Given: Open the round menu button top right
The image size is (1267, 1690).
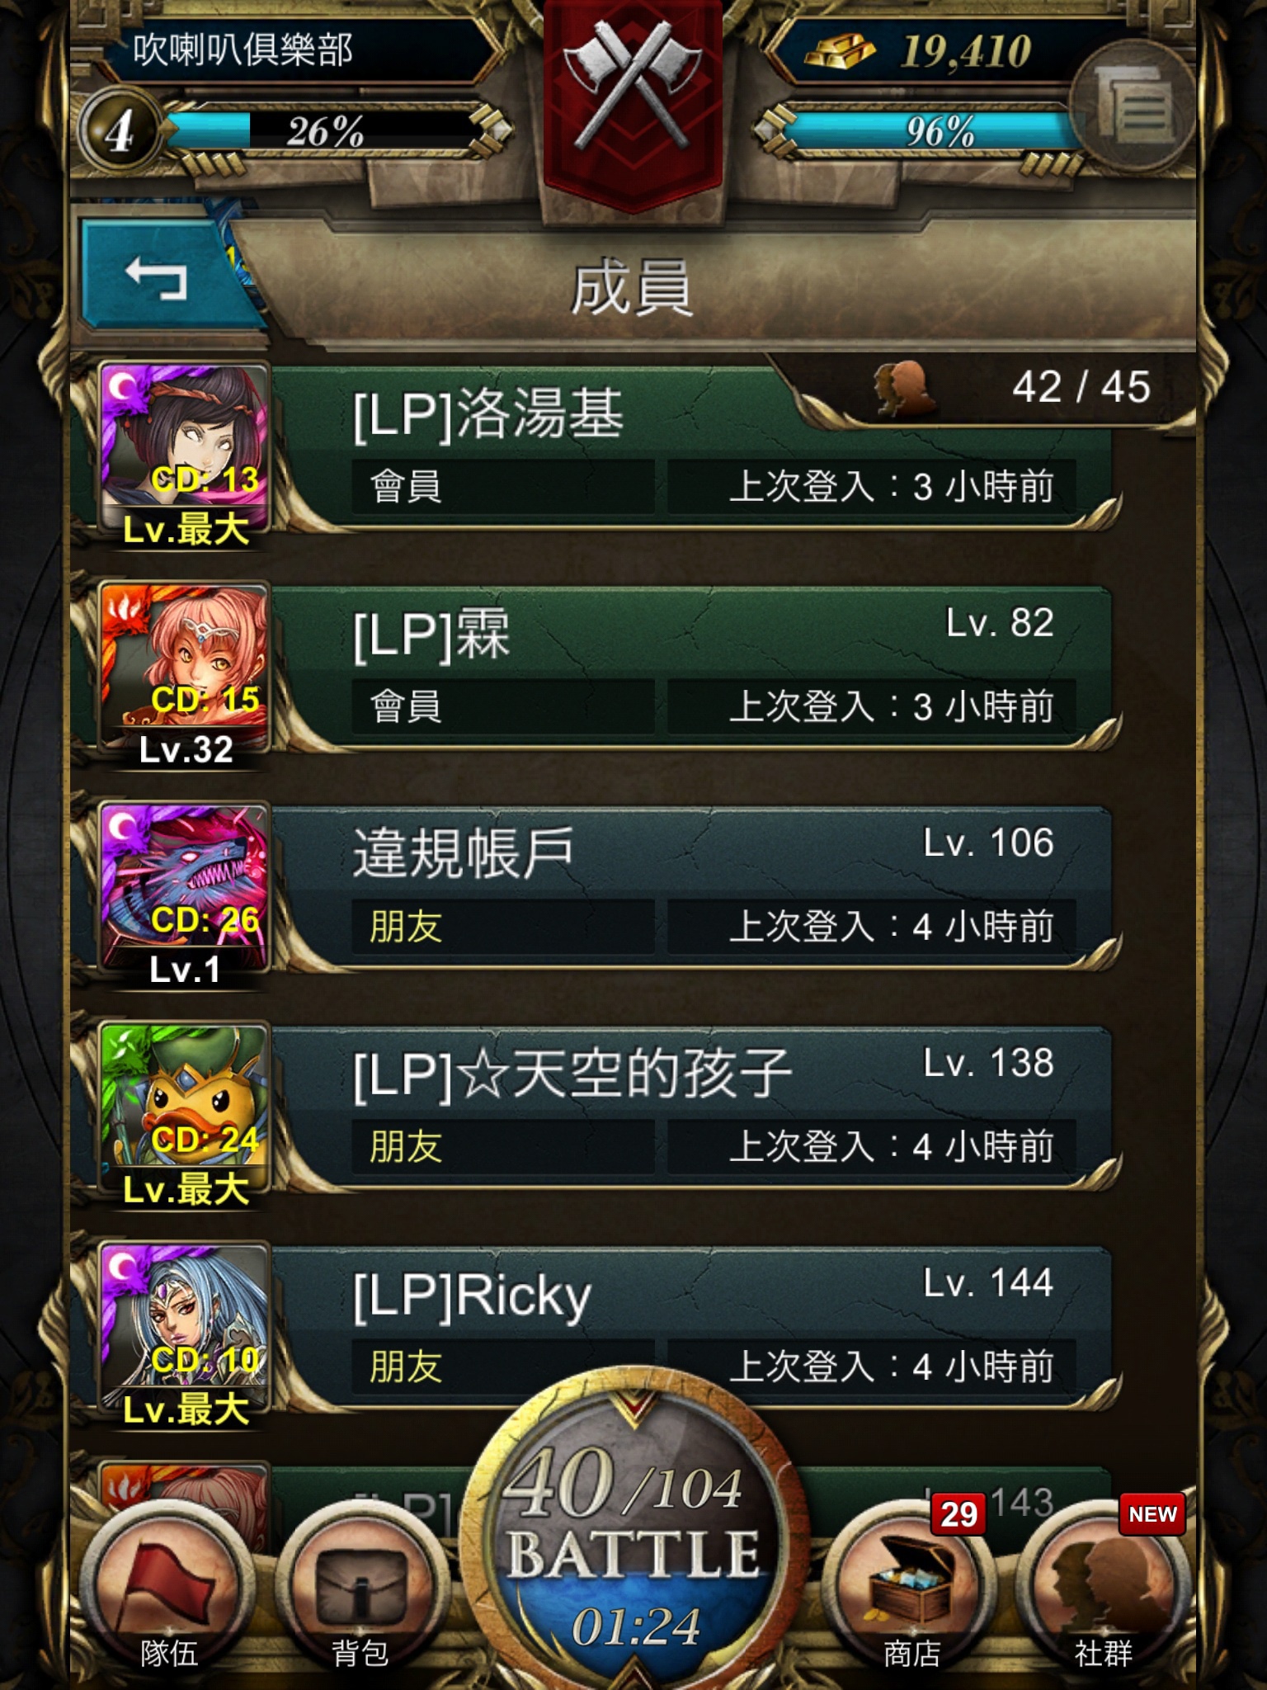Looking at the screenshot, I should (1133, 106).
